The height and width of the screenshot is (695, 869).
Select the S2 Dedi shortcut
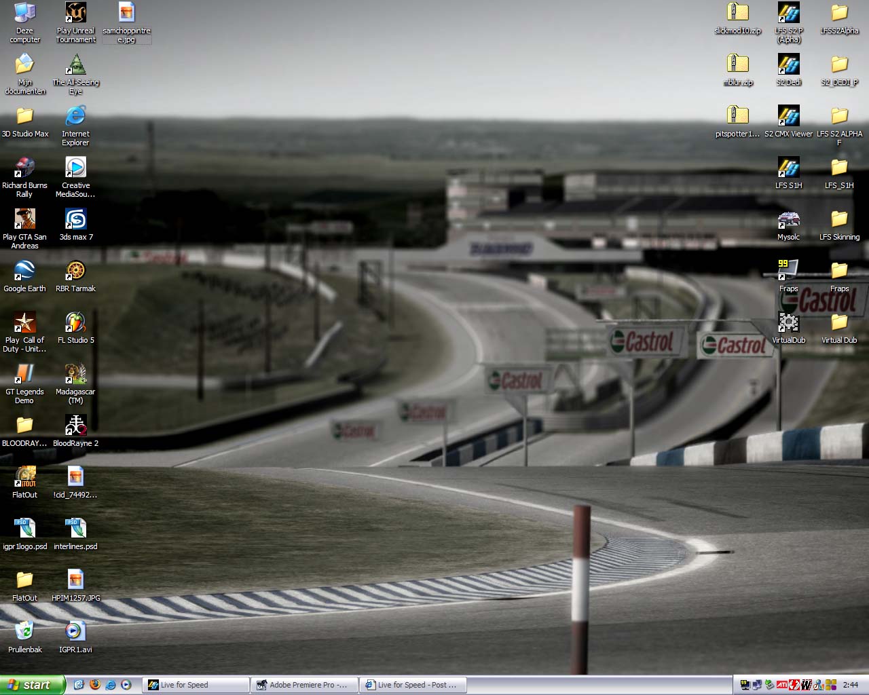pyautogui.click(x=789, y=70)
